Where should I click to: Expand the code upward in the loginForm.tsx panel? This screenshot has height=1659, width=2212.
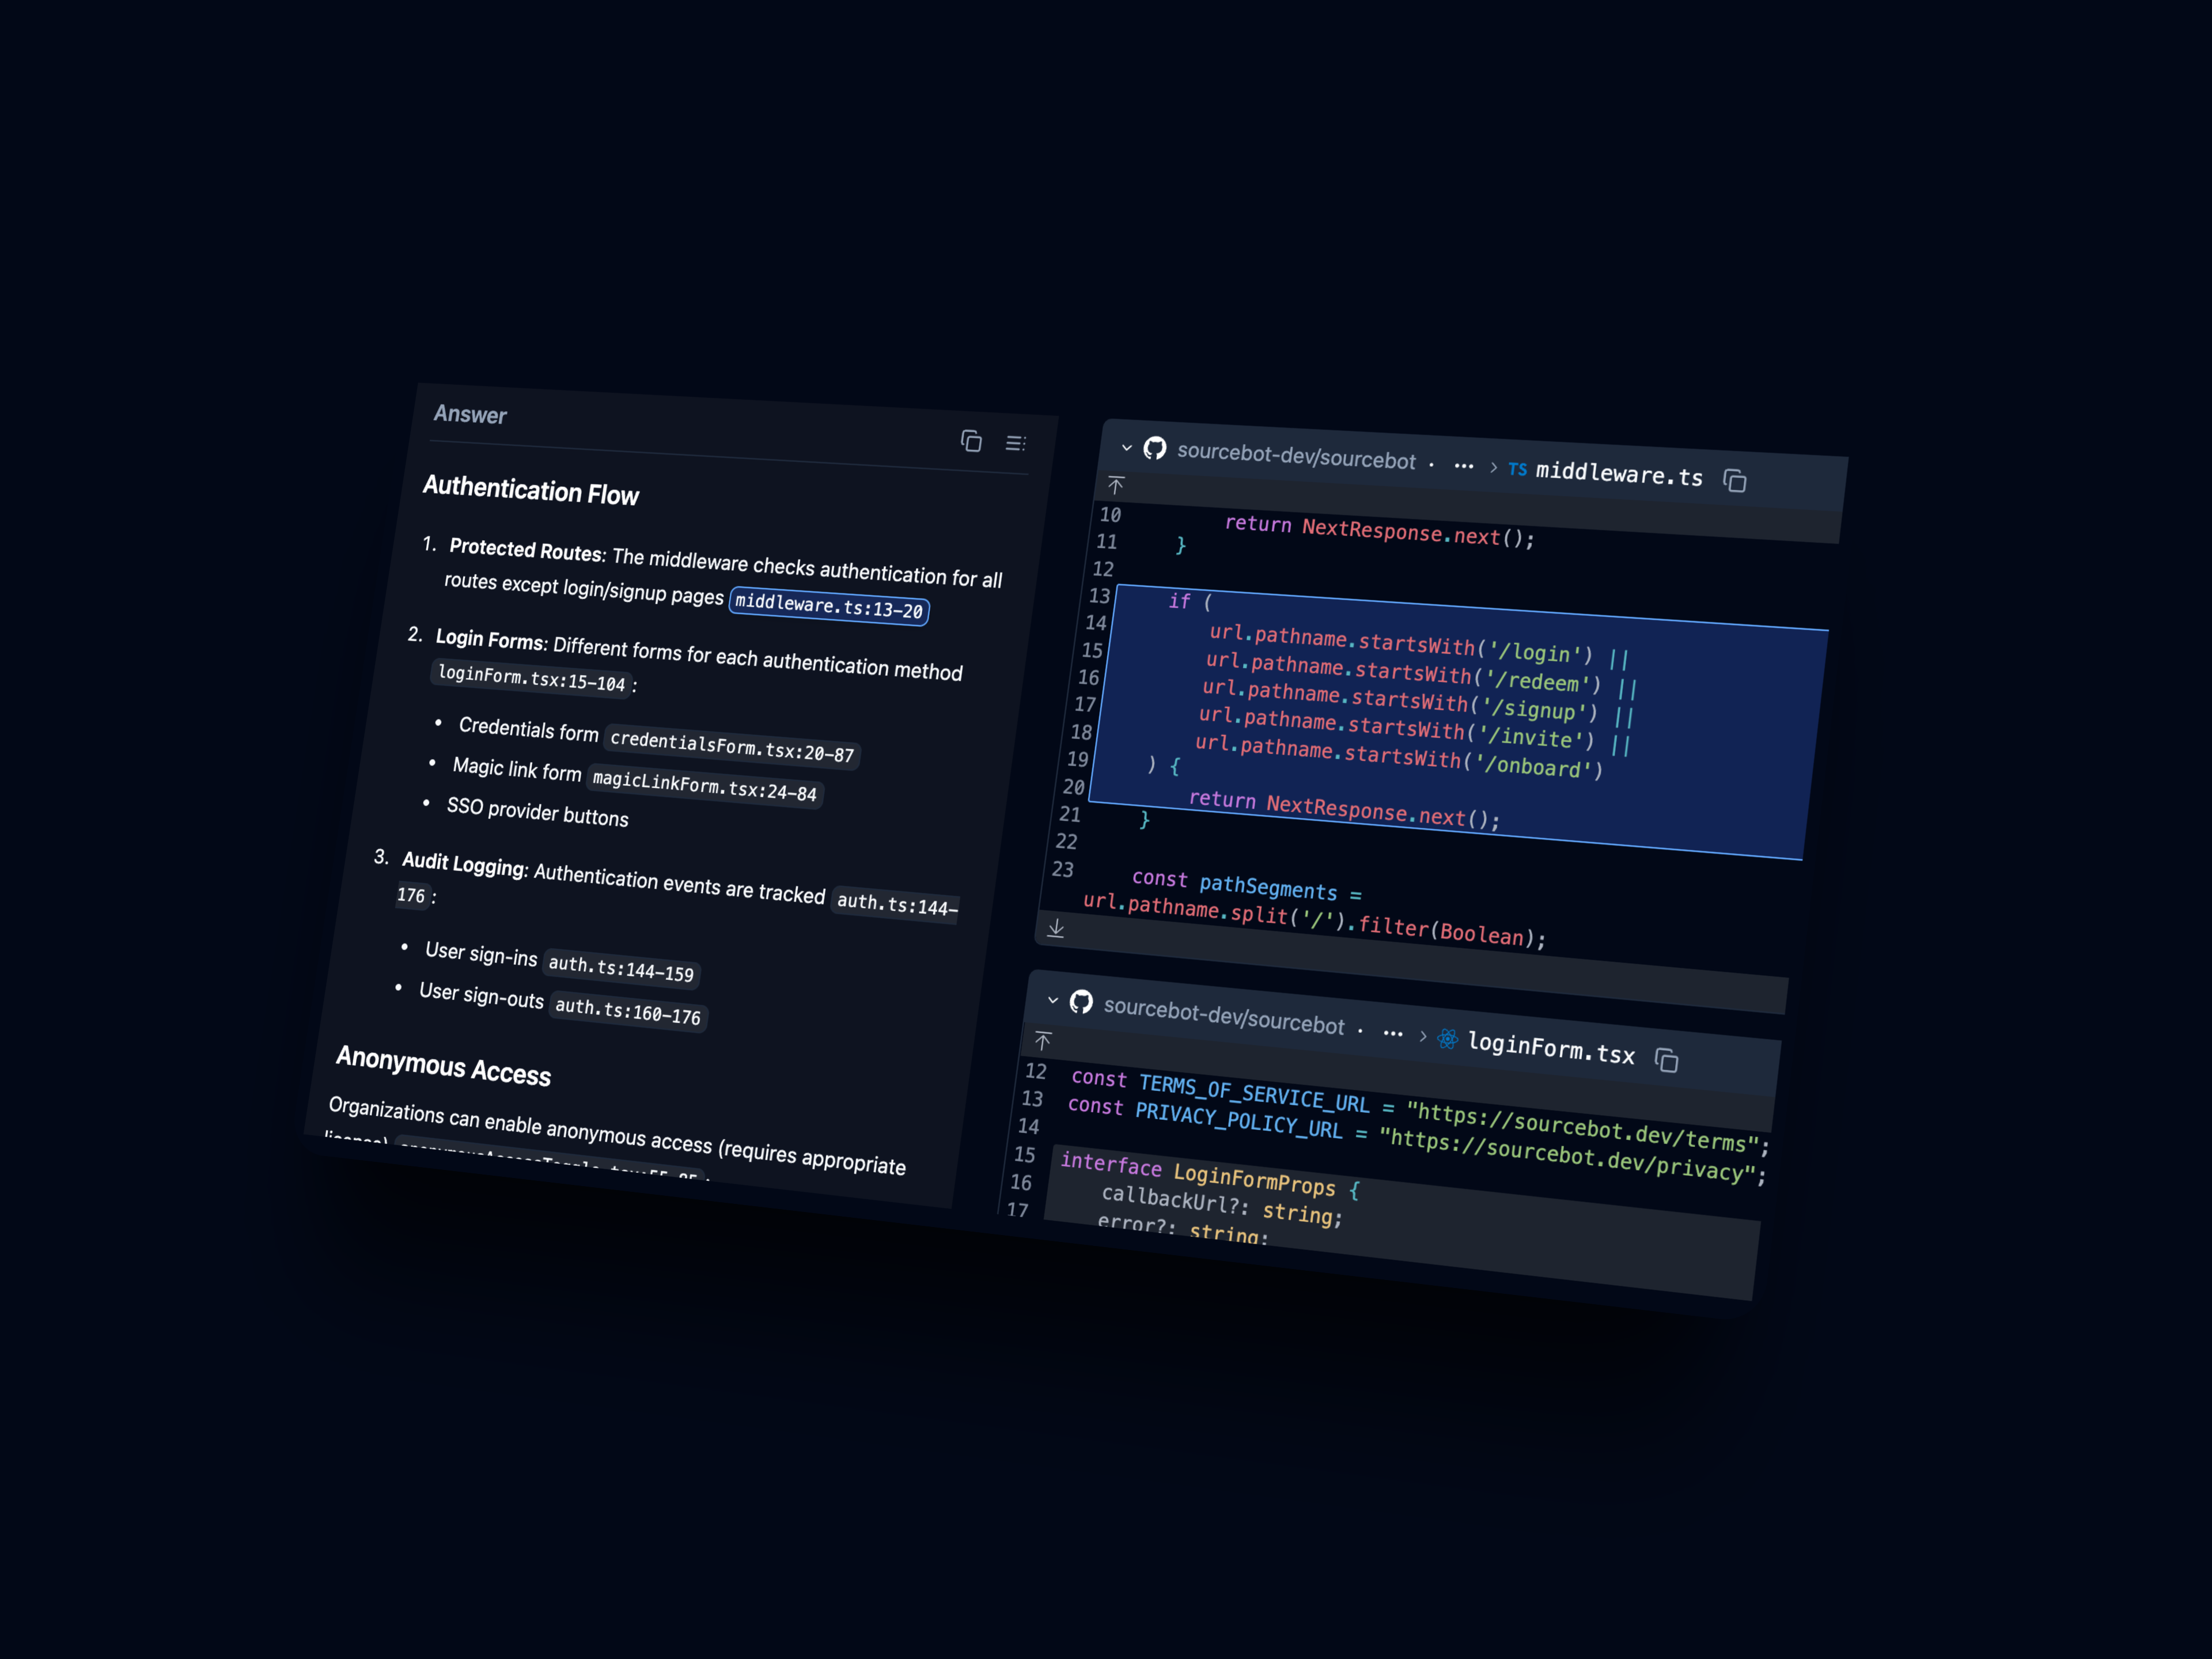tap(1043, 1041)
